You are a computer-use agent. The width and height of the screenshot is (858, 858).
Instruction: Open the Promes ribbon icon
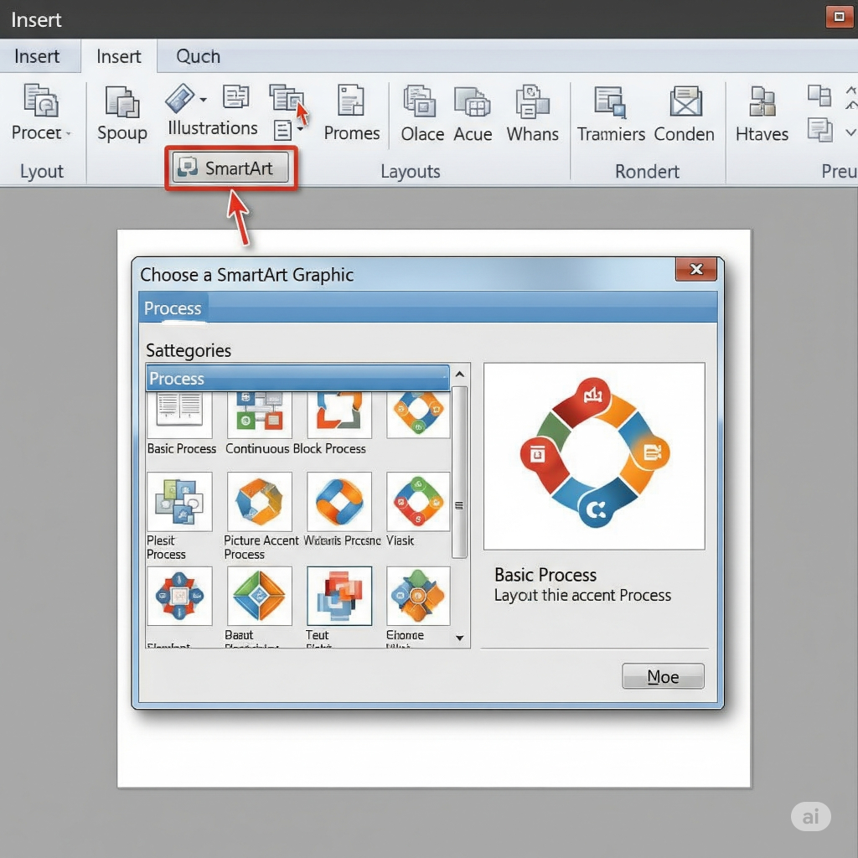pyautogui.click(x=351, y=101)
